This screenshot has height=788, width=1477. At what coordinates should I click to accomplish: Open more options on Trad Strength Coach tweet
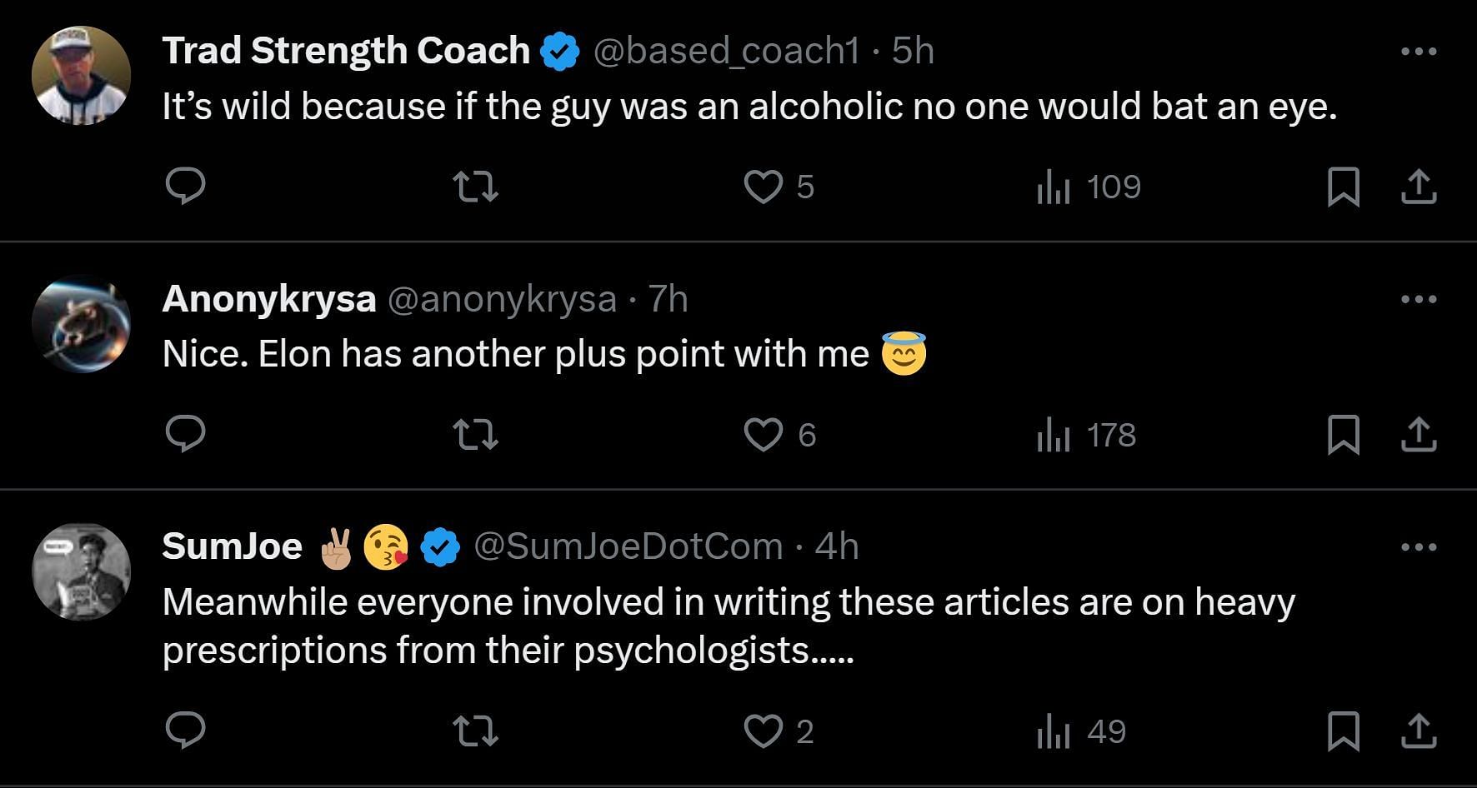click(x=1419, y=52)
